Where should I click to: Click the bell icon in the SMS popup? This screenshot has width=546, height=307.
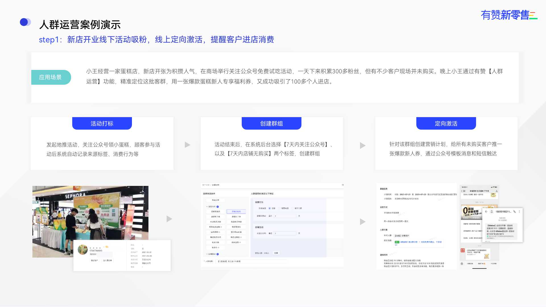point(492,211)
